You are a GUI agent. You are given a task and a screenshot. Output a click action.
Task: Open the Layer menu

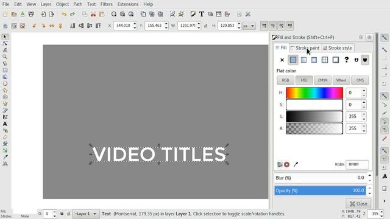pos(46,4)
